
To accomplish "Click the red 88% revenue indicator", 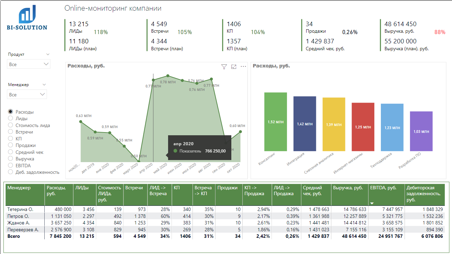I will tap(440, 32).
